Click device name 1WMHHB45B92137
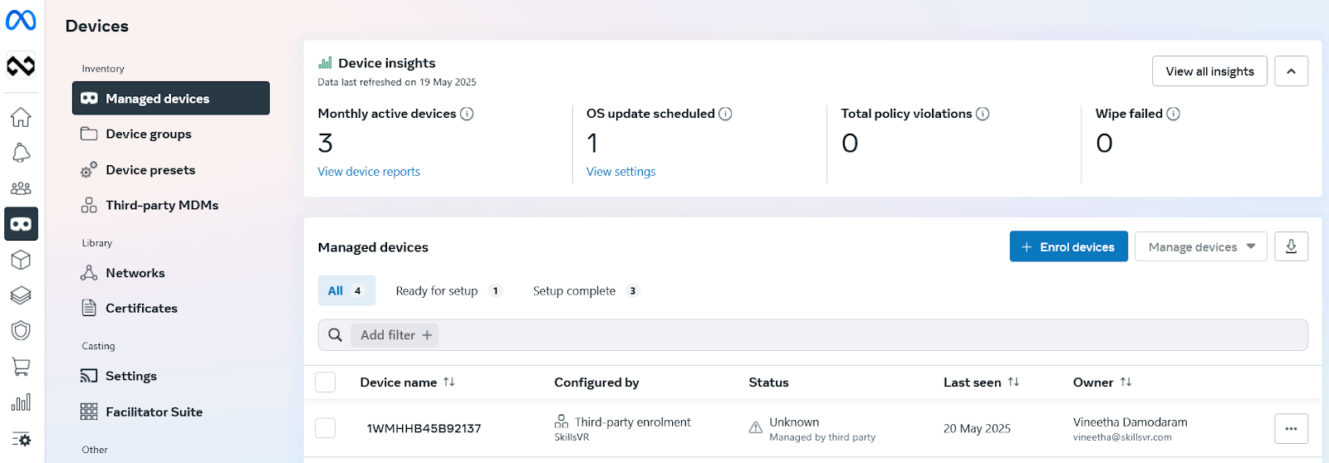 point(424,429)
